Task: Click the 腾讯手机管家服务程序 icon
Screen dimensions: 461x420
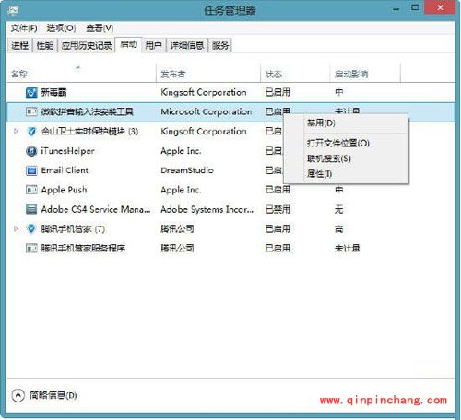Action: point(31,248)
